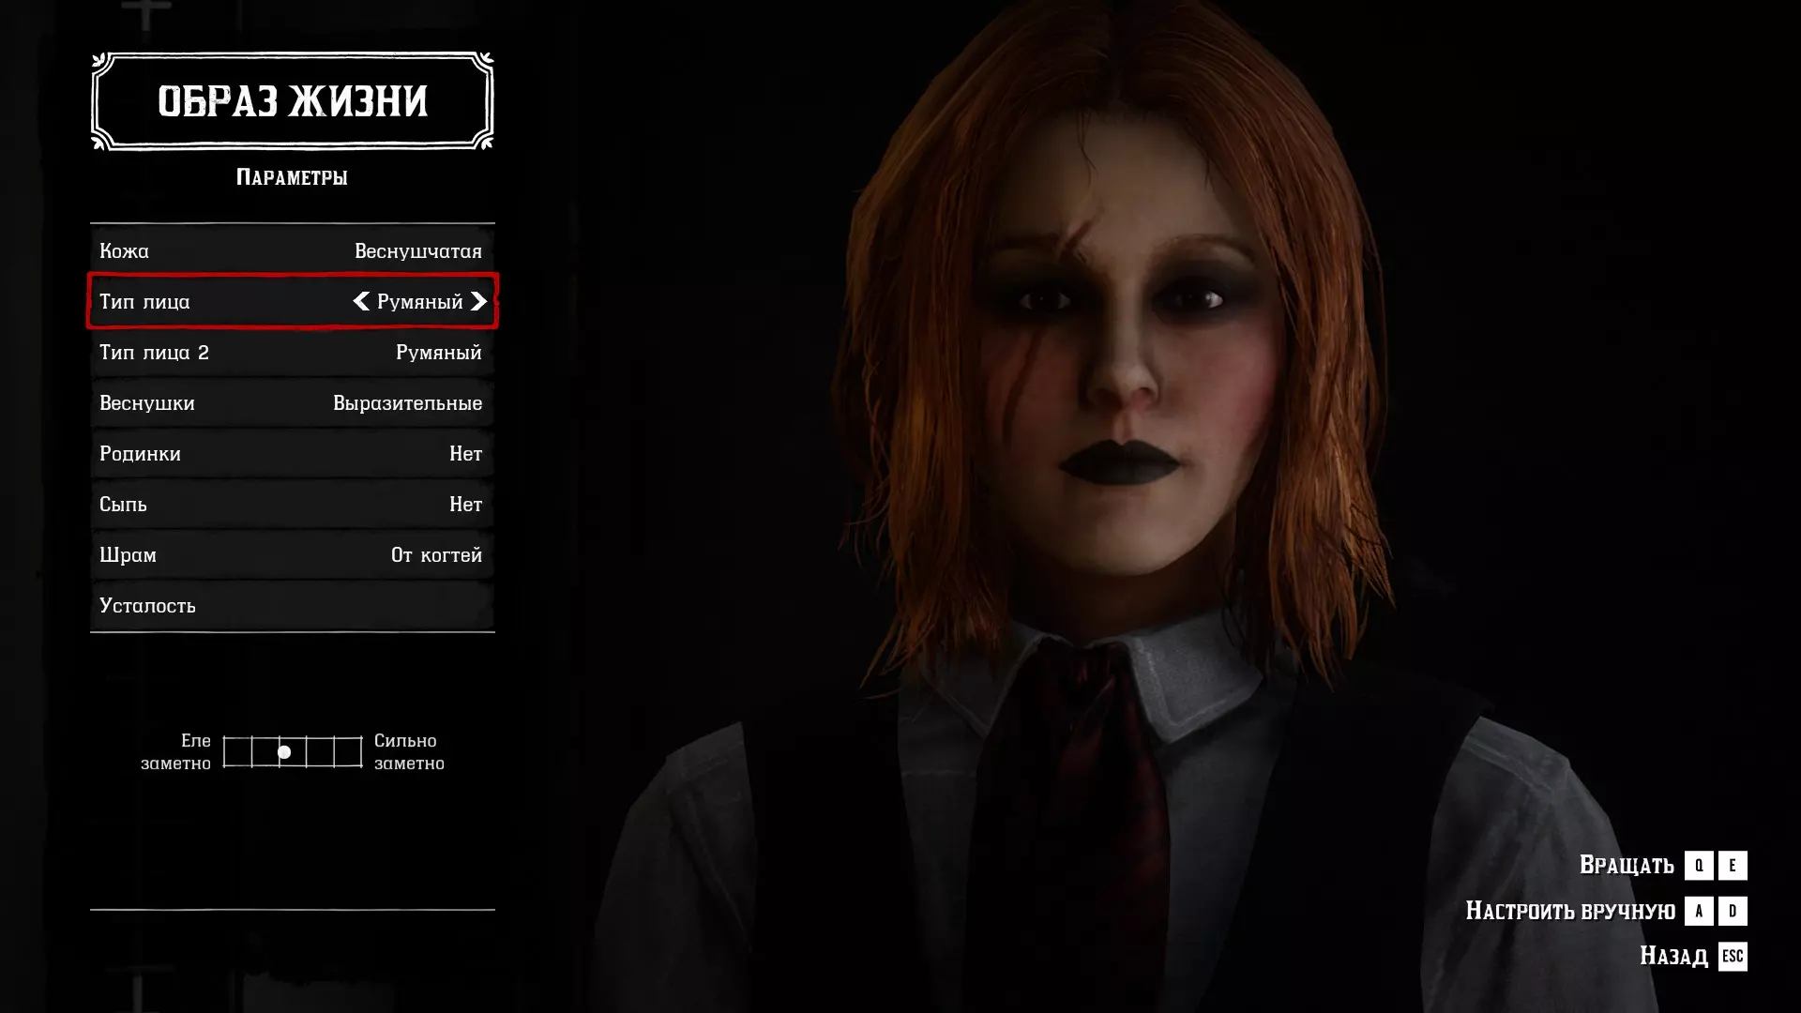Click the ESC key icon to go back
The height and width of the screenshot is (1013, 1801).
[x=1733, y=956]
